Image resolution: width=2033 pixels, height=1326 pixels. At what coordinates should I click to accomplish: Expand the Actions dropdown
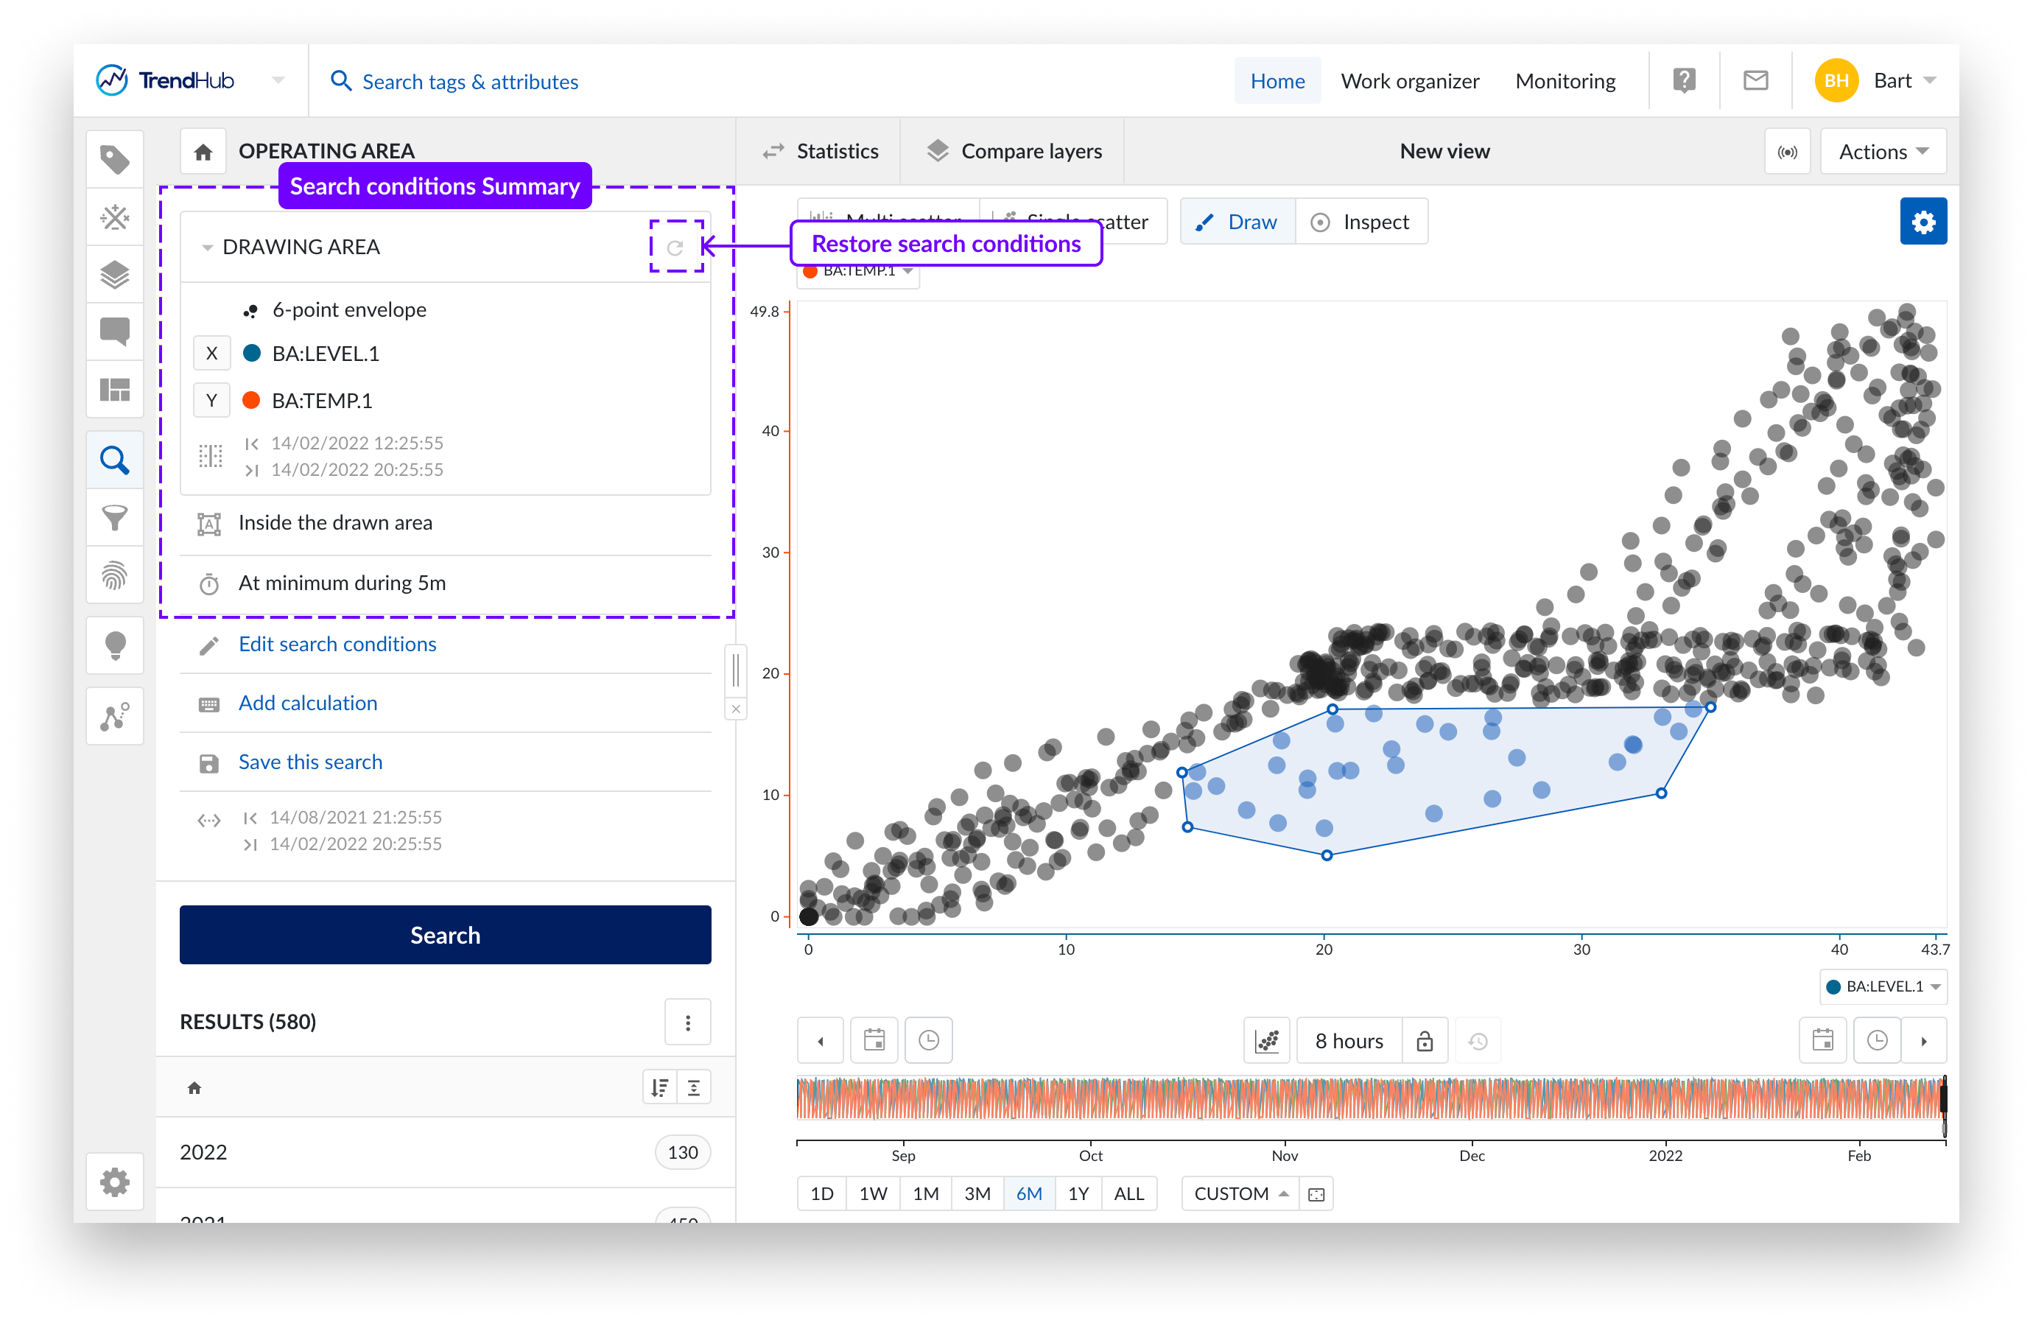coord(1883,152)
